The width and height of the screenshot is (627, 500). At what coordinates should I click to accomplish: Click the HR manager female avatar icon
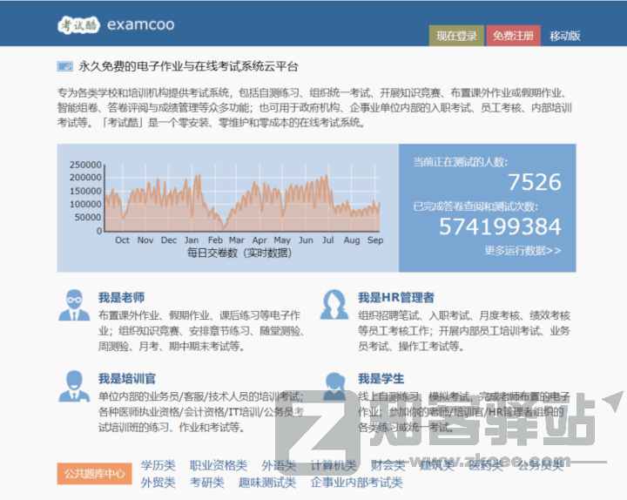334,304
